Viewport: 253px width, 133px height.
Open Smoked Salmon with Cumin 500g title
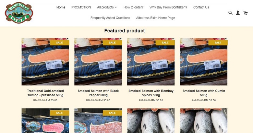pyautogui.click(x=204, y=93)
